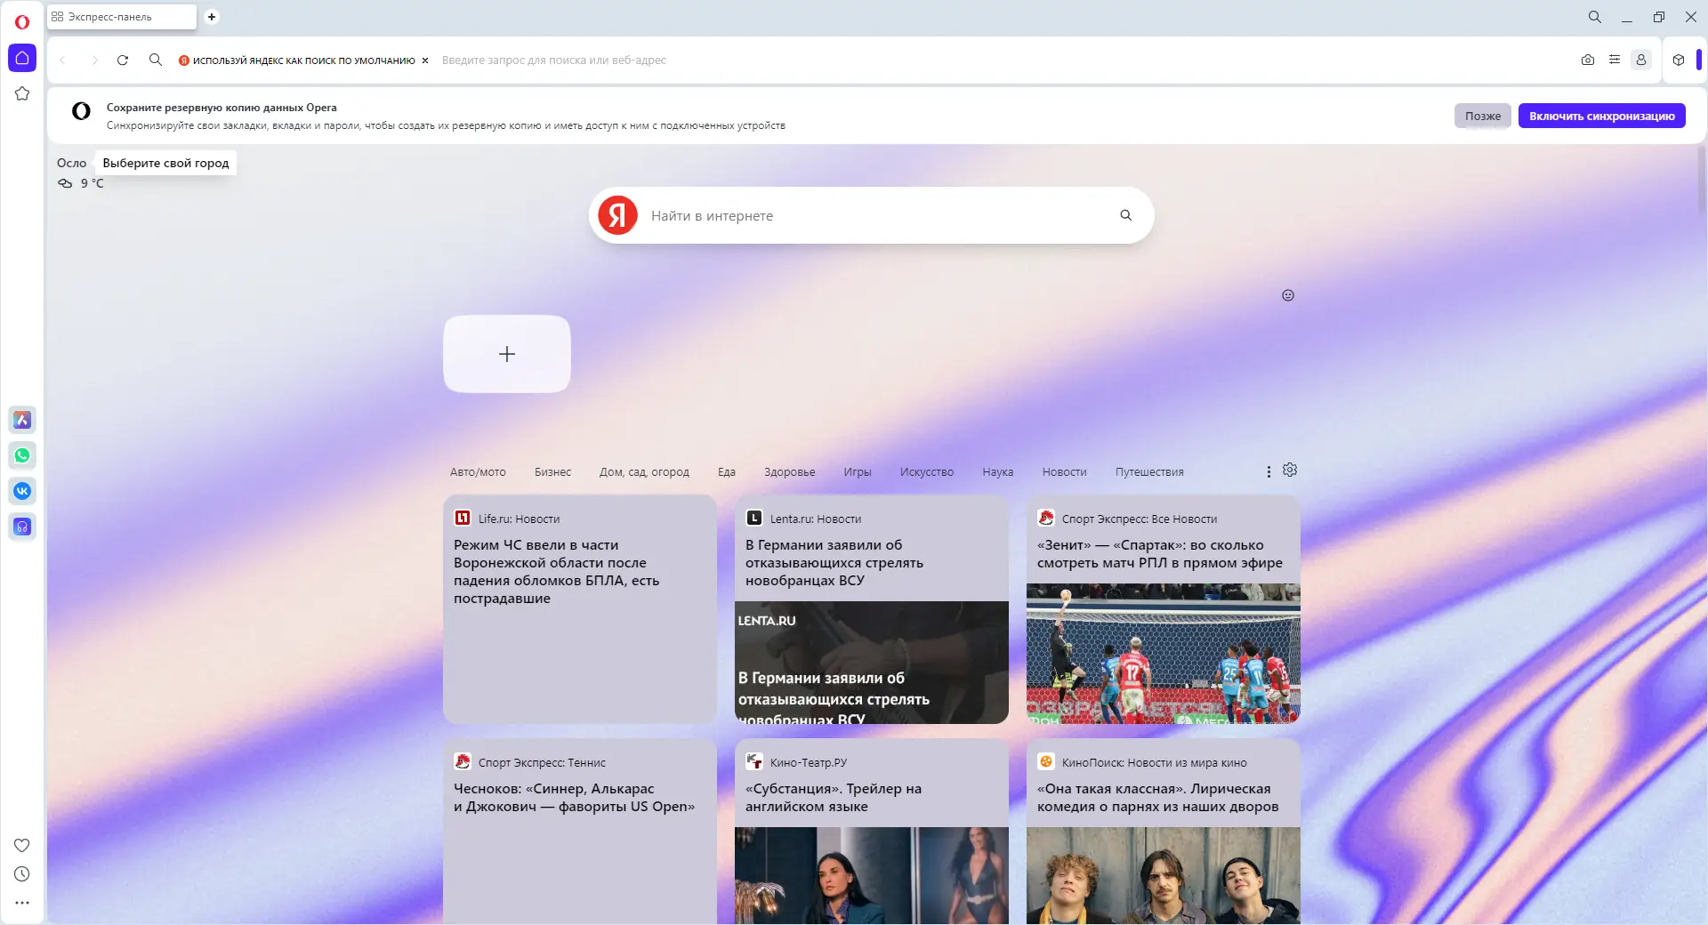Open WhatsApp from the sidebar
The height and width of the screenshot is (925, 1708).
point(22,455)
